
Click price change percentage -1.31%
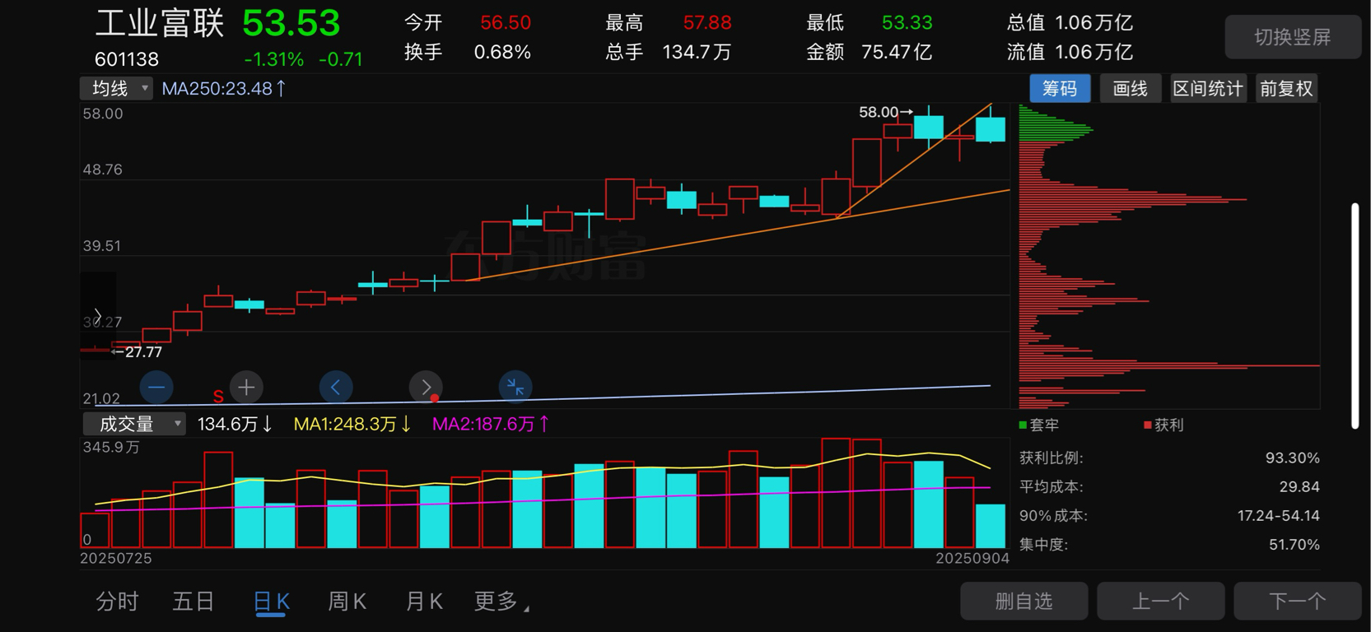[x=273, y=59]
